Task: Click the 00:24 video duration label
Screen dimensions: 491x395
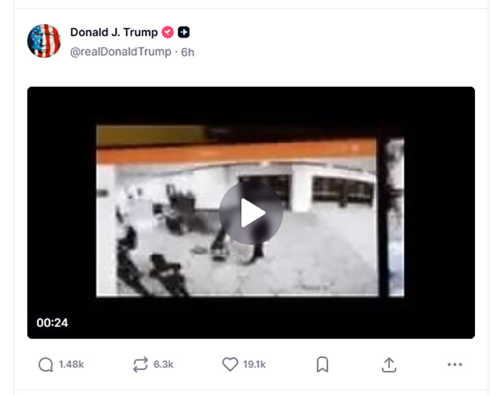Action: coord(52,323)
